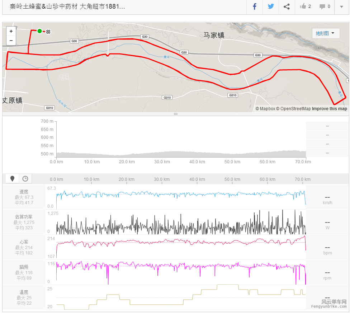Viewport: 350px width, 314px height.
Task: Click the green start marker on map
Action: pos(39,31)
